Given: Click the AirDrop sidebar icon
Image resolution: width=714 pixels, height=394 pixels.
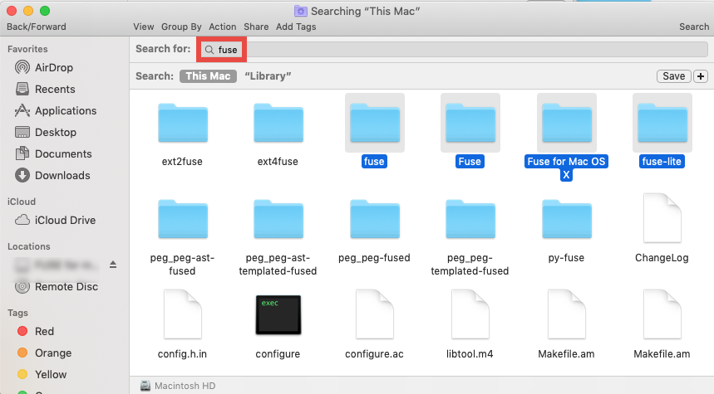Looking at the screenshot, I should [22, 67].
